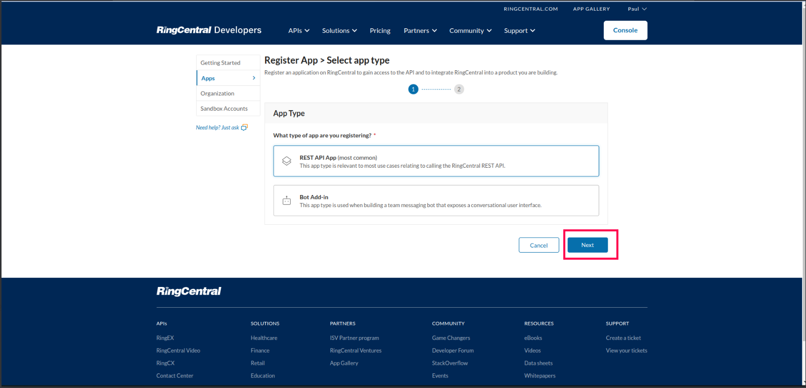The height and width of the screenshot is (388, 806).
Task: Open Getting Started in sidebar
Action: pyautogui.click(x=228, y=63)
